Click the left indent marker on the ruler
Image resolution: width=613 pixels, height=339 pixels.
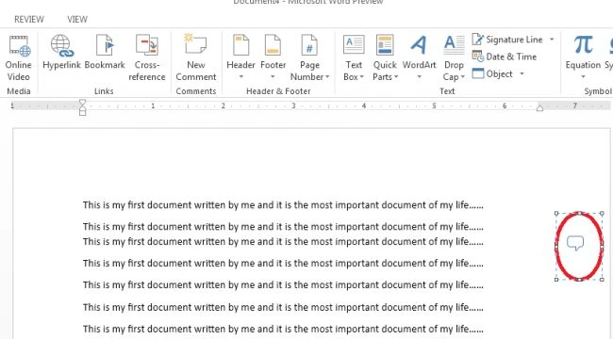pyautogui.click(x=82, y=107)
